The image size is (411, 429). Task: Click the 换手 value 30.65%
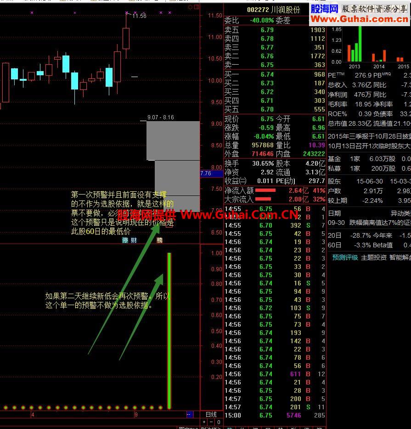coord(263,164)
